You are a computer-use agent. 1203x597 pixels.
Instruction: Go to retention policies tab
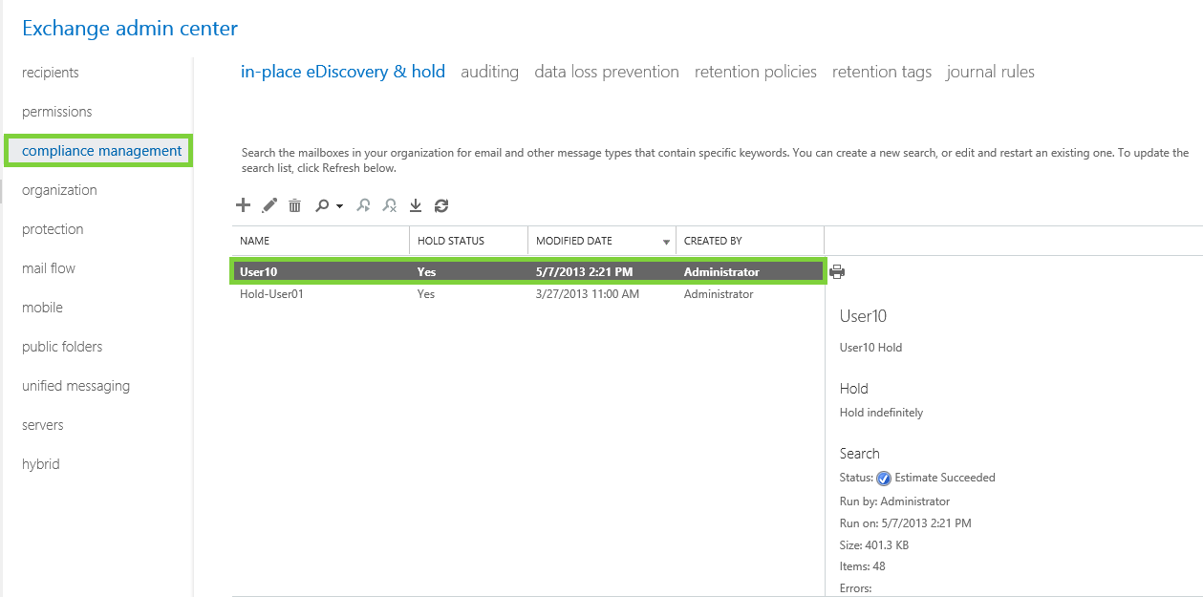756,72
